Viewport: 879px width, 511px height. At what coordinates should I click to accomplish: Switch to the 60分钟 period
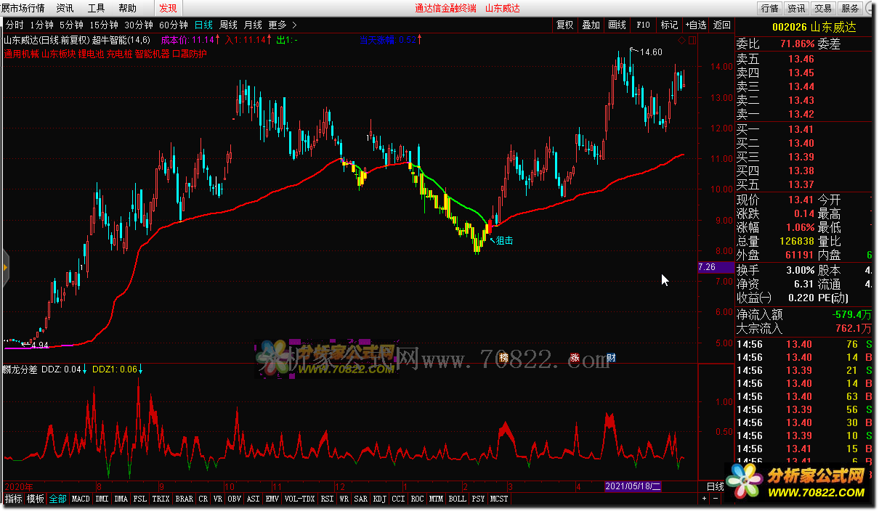point(174,25)
